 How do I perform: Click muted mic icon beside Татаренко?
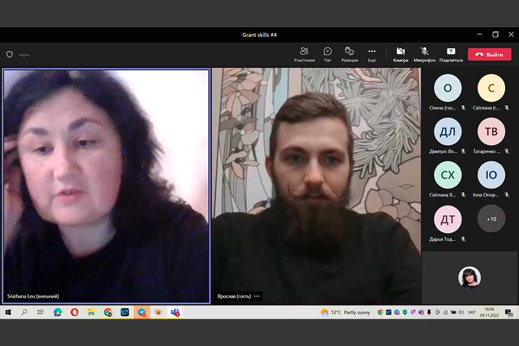(x=507, y=151)
